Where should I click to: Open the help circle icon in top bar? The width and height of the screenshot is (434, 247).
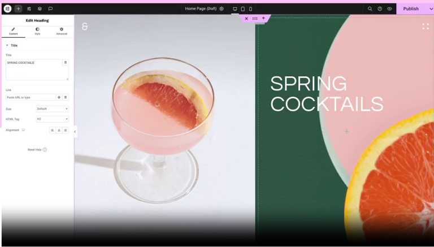(380, 9)
